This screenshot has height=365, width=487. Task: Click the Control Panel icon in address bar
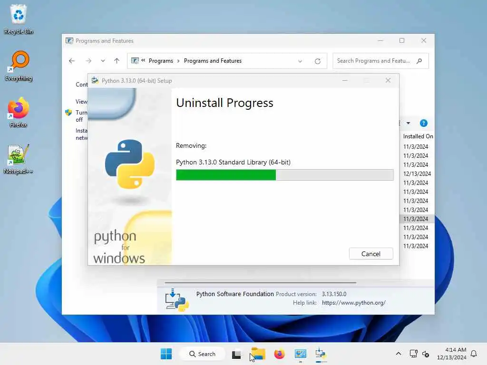point(135,60)
